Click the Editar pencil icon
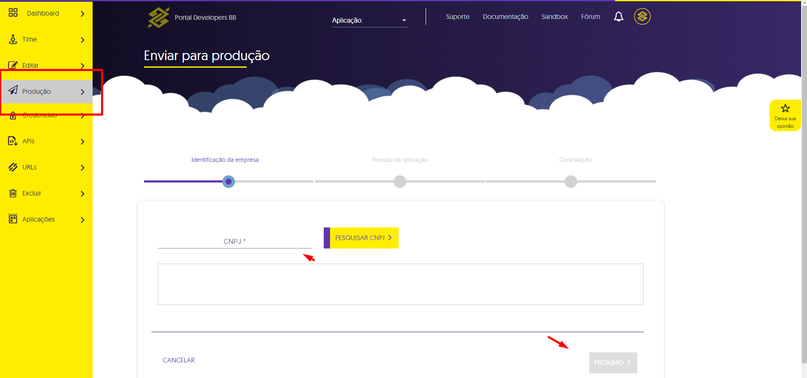 (13, 65)
